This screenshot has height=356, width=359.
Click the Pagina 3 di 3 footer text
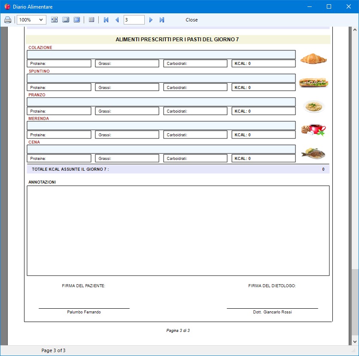coord(178,331)
